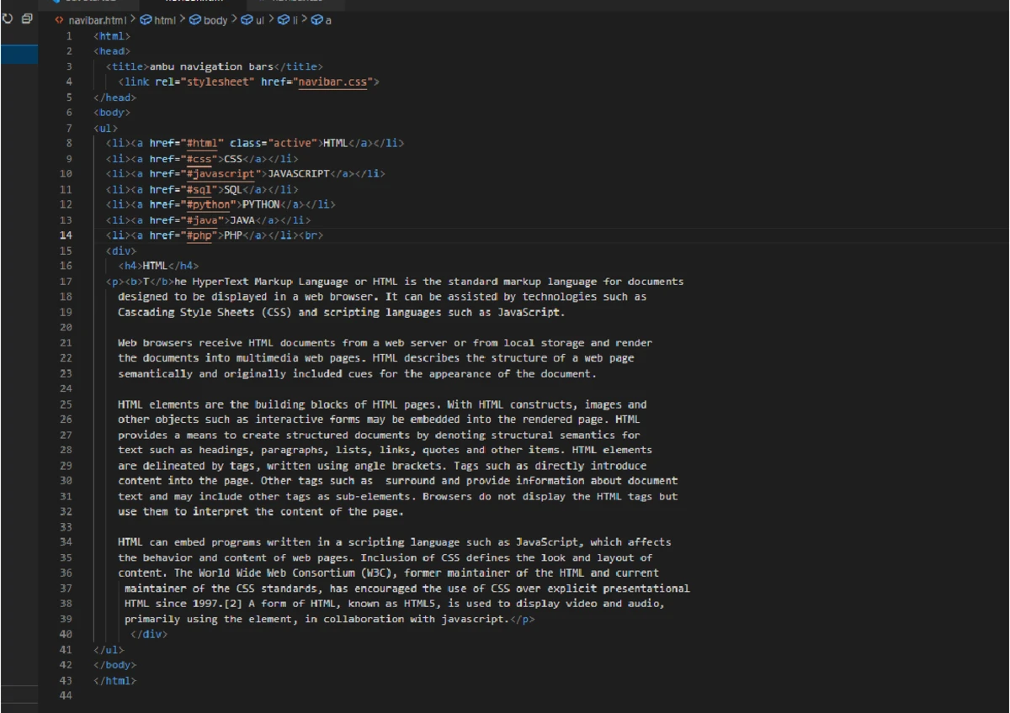
Task: Click the closing </ul> tag on line 41
Action: coord(109,650)
